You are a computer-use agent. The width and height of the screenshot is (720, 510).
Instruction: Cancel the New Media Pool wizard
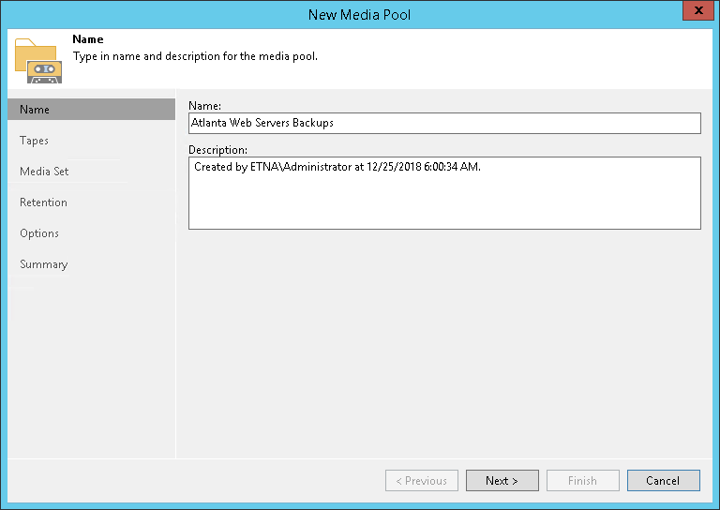click(x=663, y=481)
